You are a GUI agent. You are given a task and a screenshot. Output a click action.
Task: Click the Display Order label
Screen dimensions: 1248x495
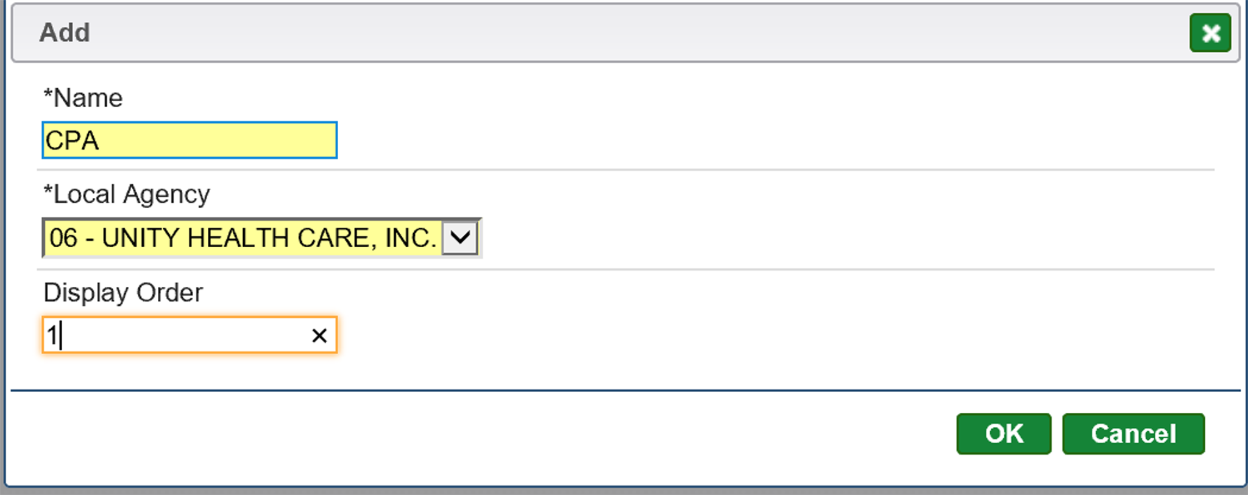click(123, 293)
